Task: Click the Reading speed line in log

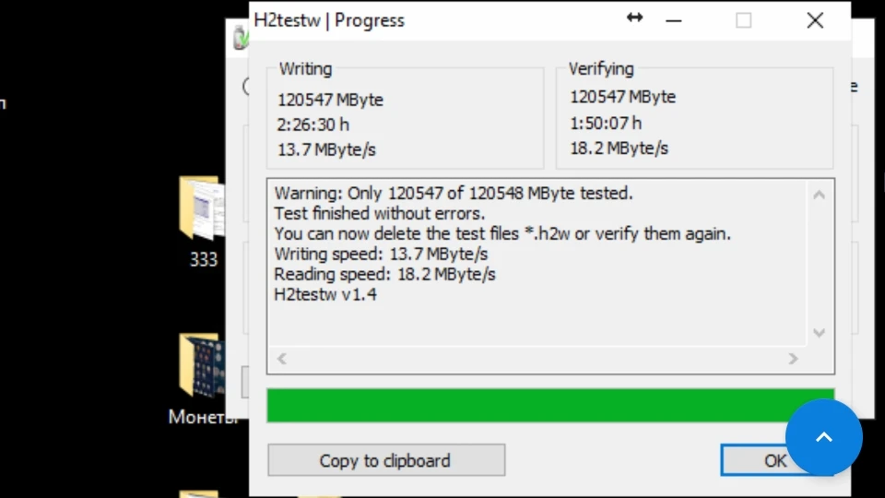Action: [384, 275]
